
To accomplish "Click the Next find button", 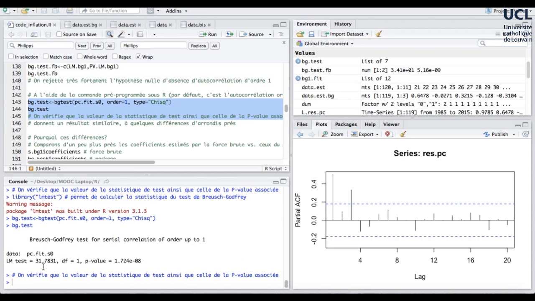I will click(82, 46).
